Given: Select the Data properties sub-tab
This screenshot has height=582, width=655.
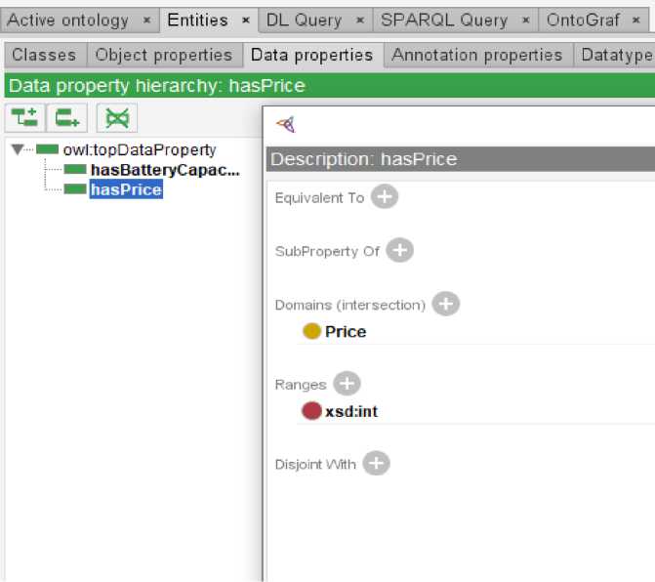Looking at the screenshot, I should pyautogui.click(x=312, y=55).
